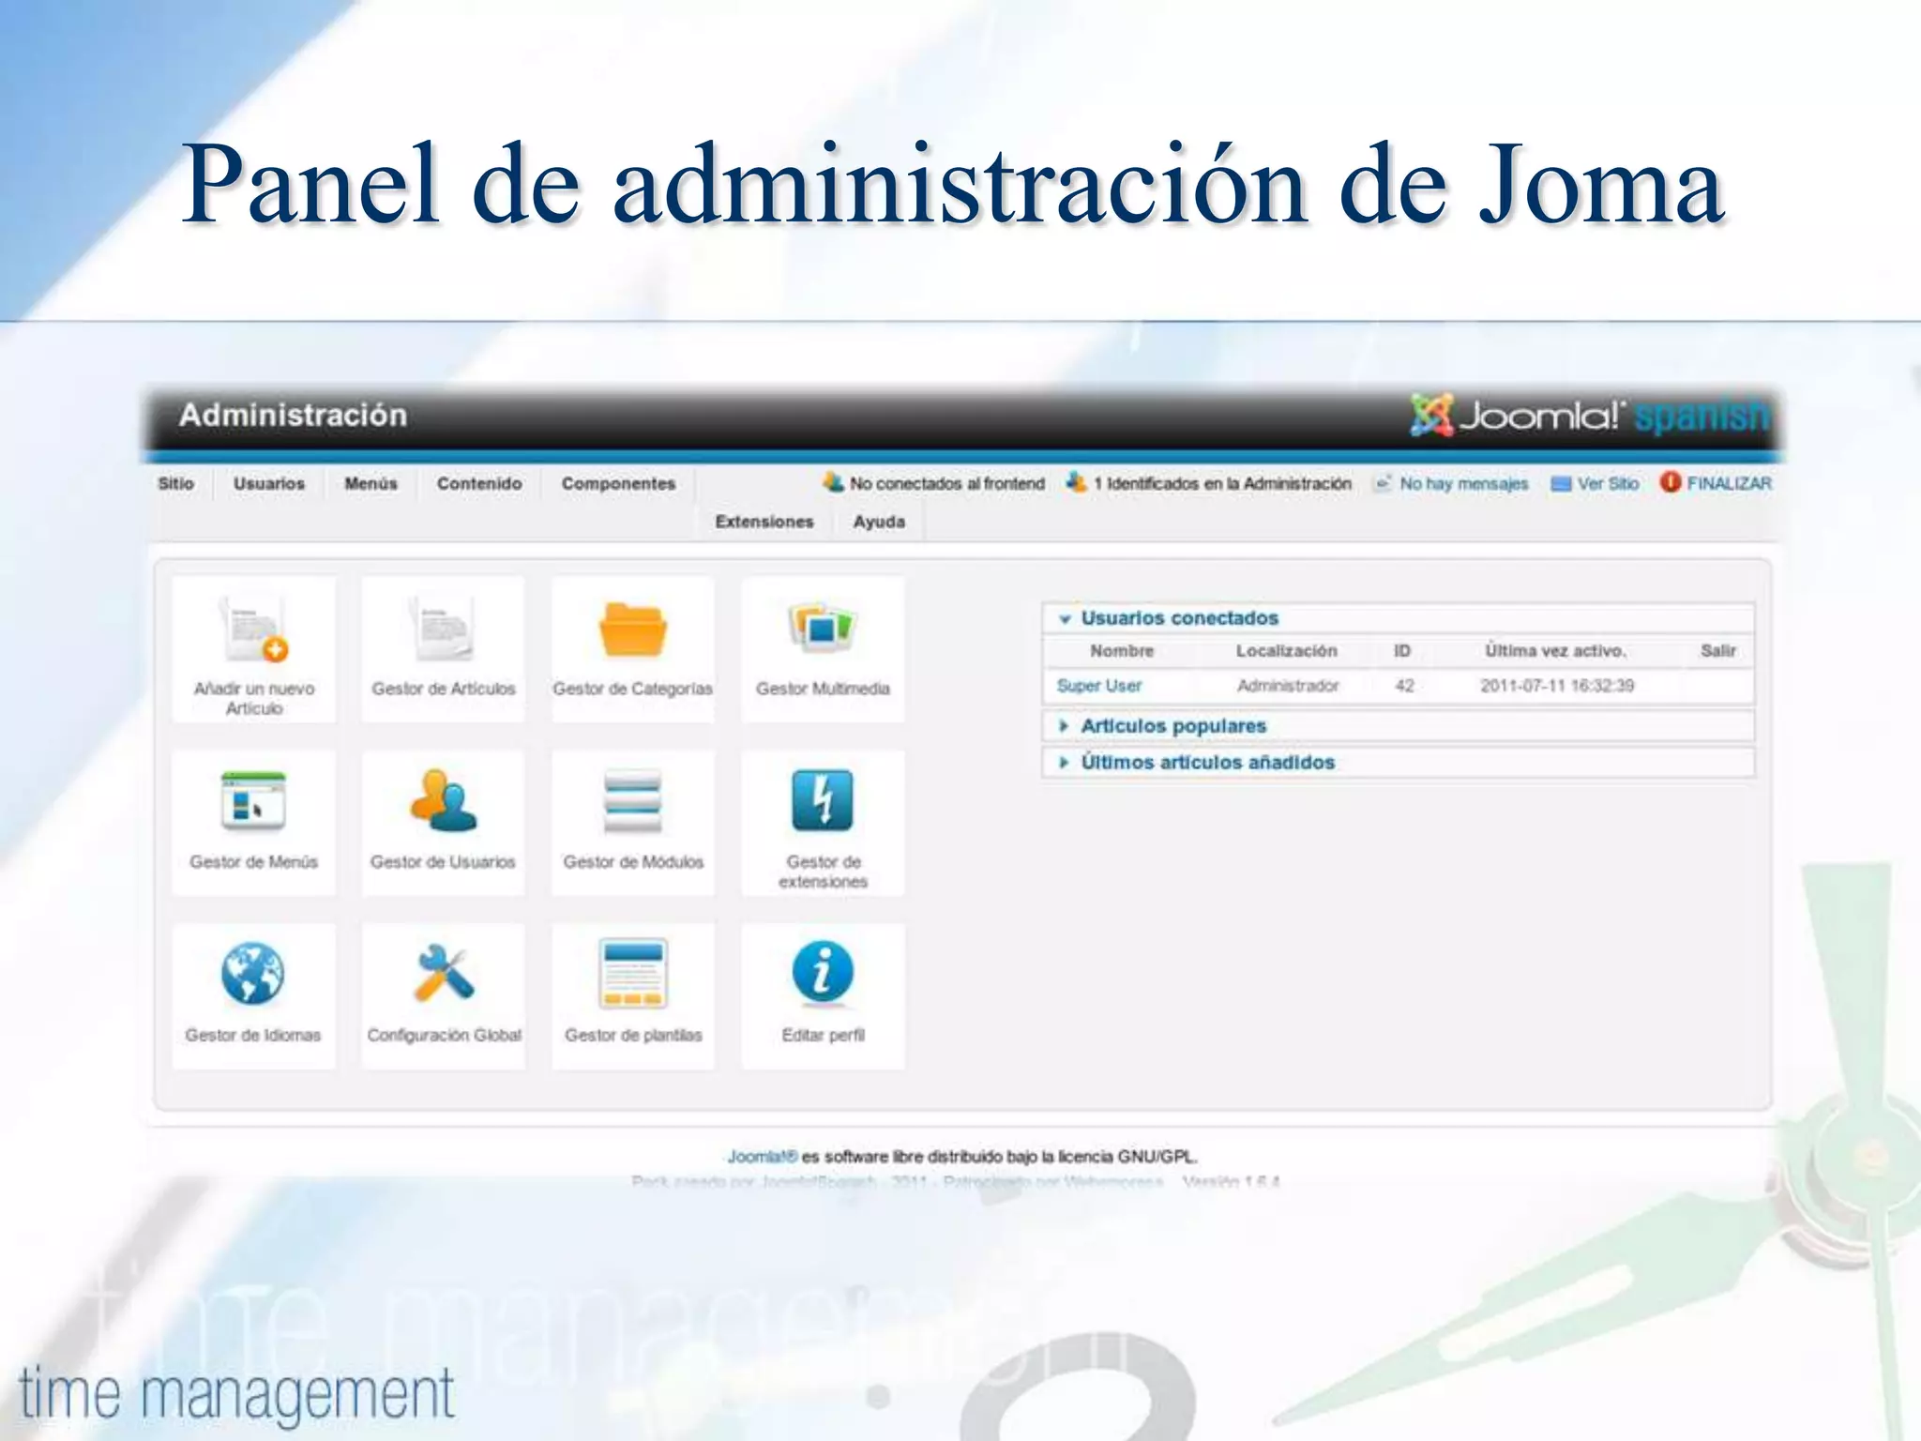
Task: Collapse the Usuarios conectados panel
Action: (1398, 618)
